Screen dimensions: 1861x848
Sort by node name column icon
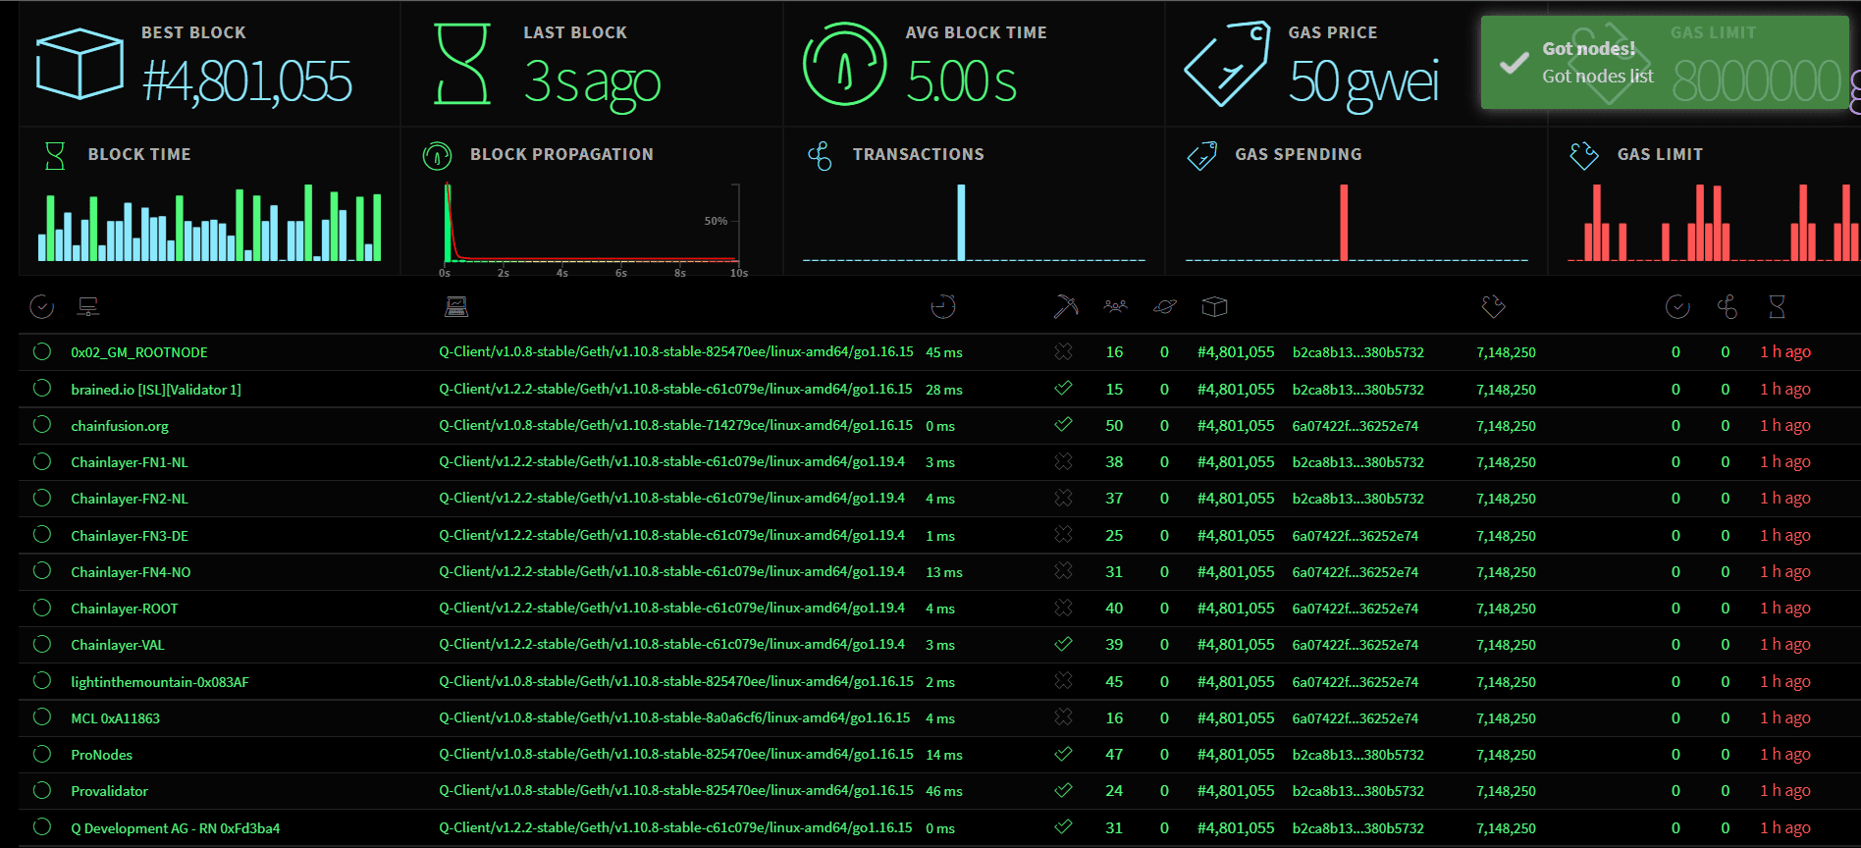point(88,307)
